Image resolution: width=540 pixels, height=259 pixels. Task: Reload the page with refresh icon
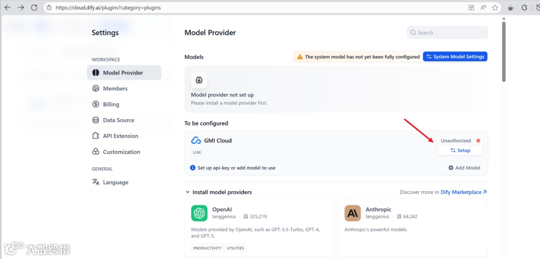(34, 7)
